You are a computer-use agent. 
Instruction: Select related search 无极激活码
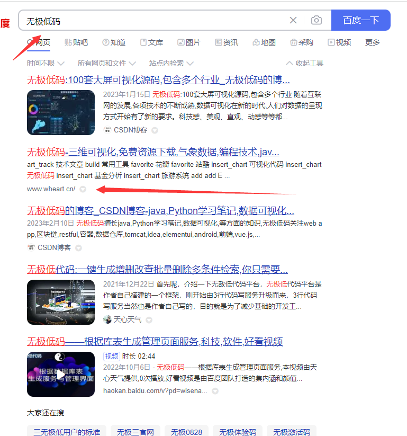292,432
